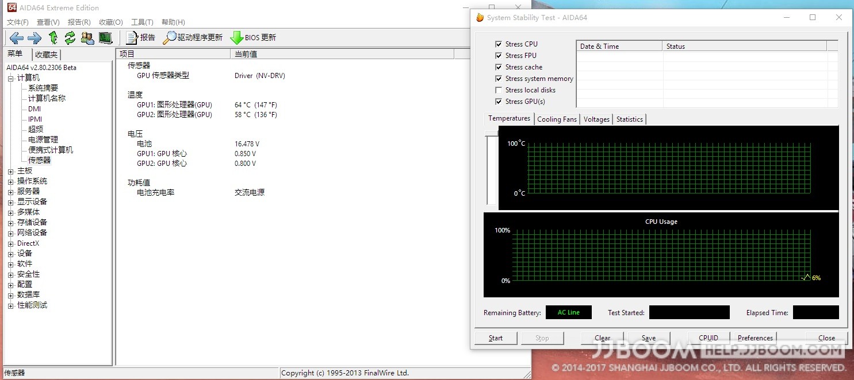Click the green monitor toolbar icon
This screenshot has width=854, height=380.
[x=105, y=38]
